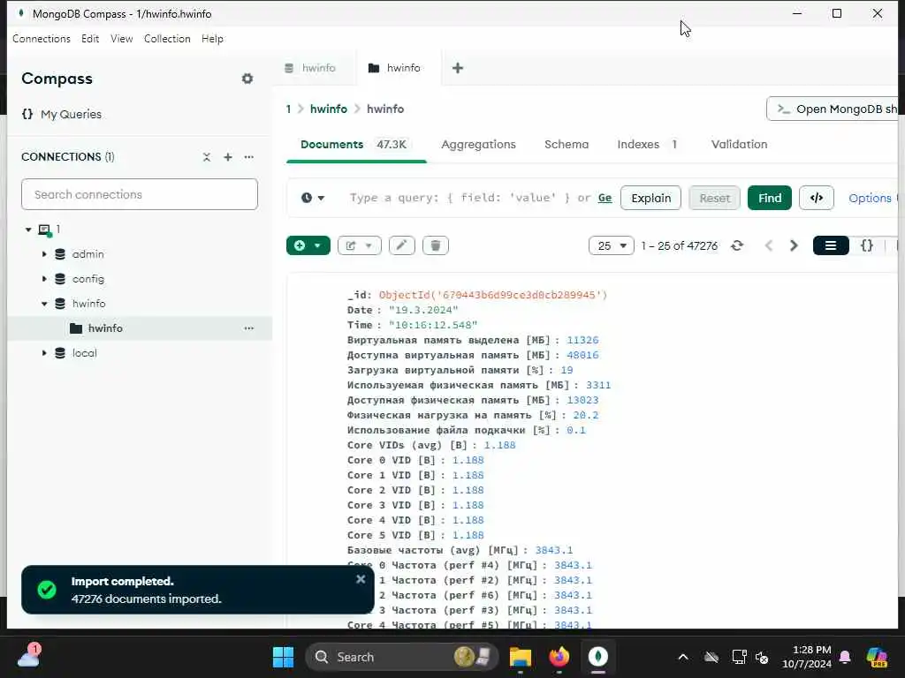Switch to Validation tab

[740, 144]
